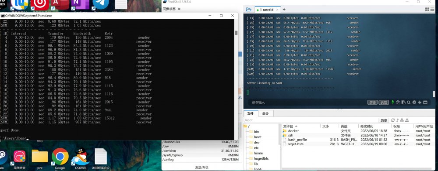438x171 pixels.
Task: Click the upload icon in file panel
Action: (x=407, y=120)
